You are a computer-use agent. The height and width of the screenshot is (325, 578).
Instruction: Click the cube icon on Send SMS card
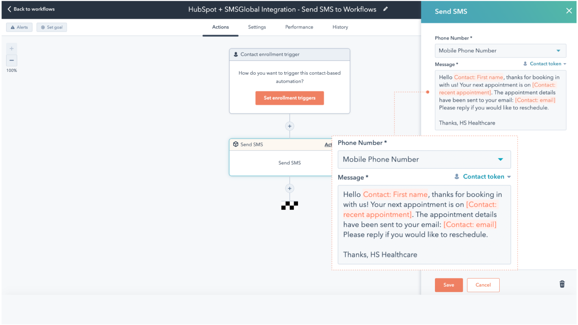click(x=236, y=144)
